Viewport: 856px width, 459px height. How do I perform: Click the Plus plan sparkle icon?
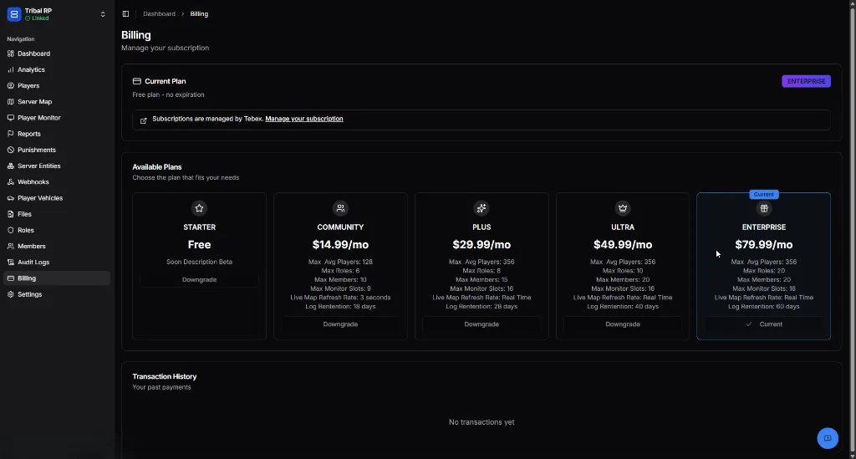pos(481,208)
